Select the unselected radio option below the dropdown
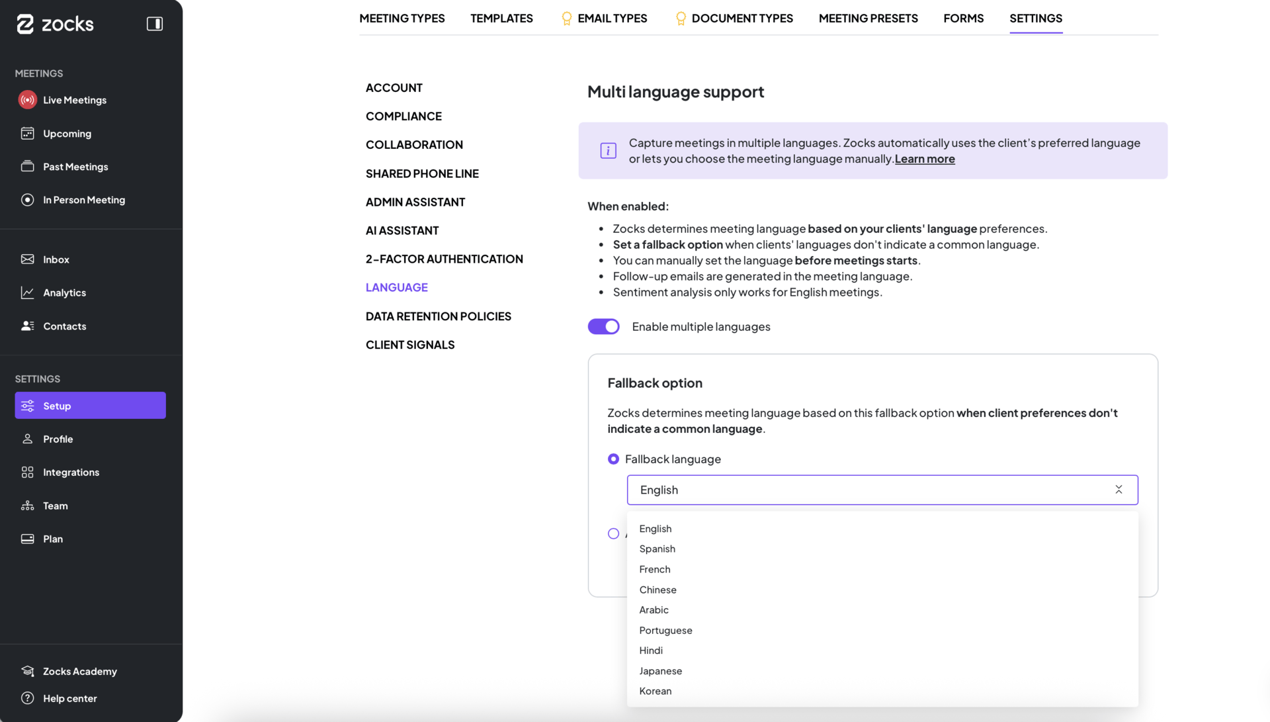The height and width of the screenshot is (722, 1270). (613, 533)
